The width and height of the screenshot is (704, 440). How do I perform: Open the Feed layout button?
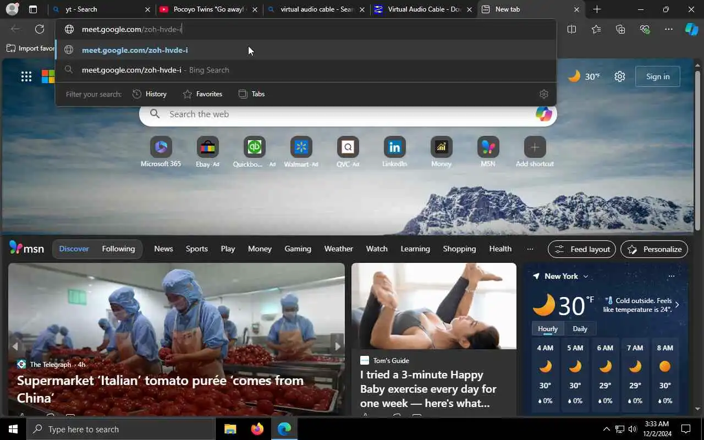[582, 249]
